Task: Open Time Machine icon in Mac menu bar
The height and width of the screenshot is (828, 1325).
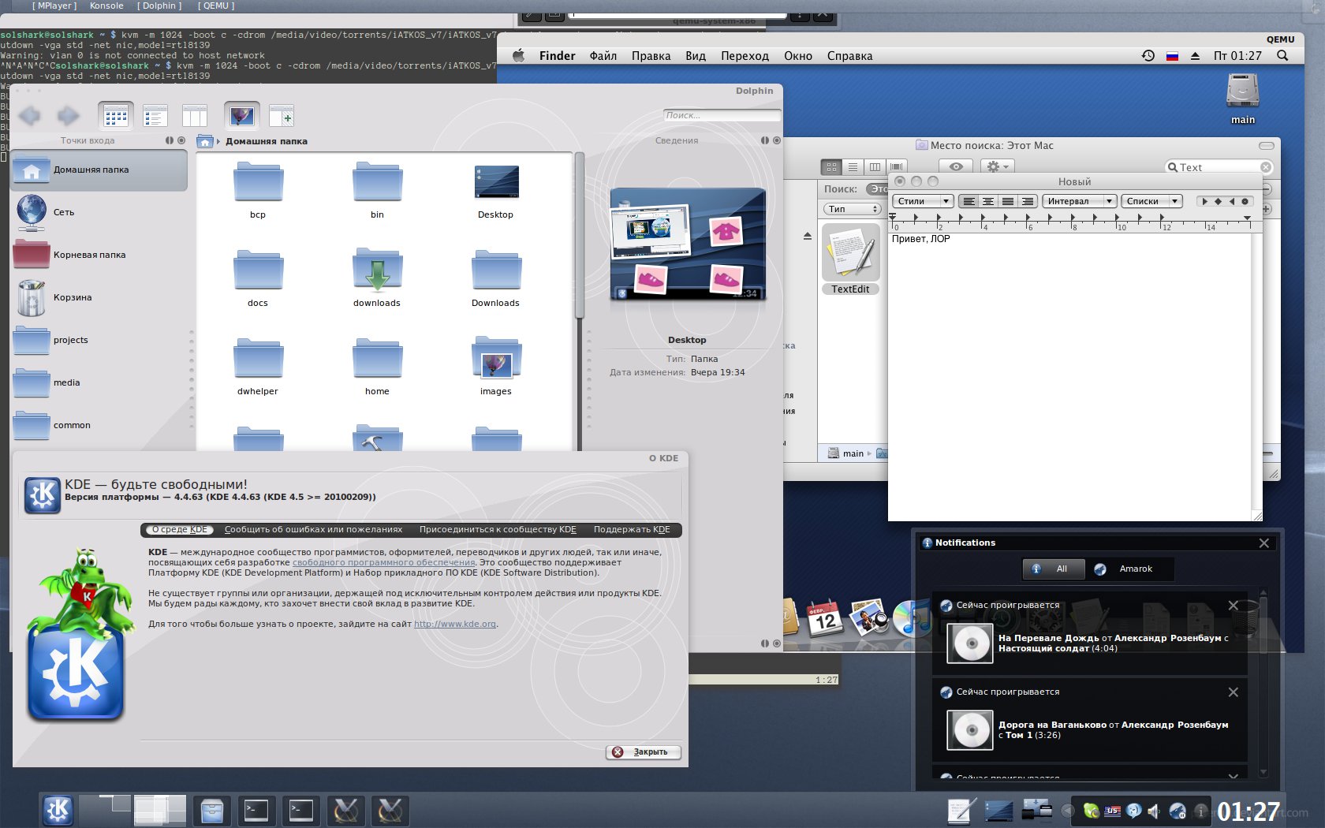Action: click(x=1148, y=55)
